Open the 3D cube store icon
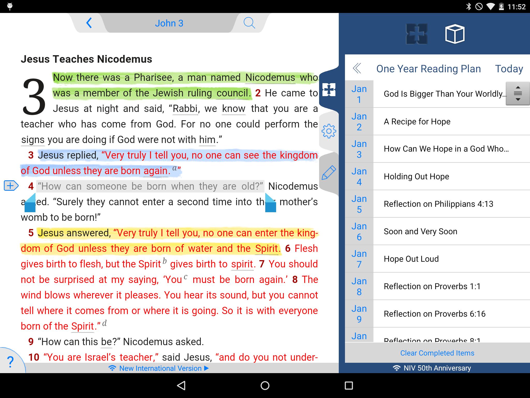 455,34
